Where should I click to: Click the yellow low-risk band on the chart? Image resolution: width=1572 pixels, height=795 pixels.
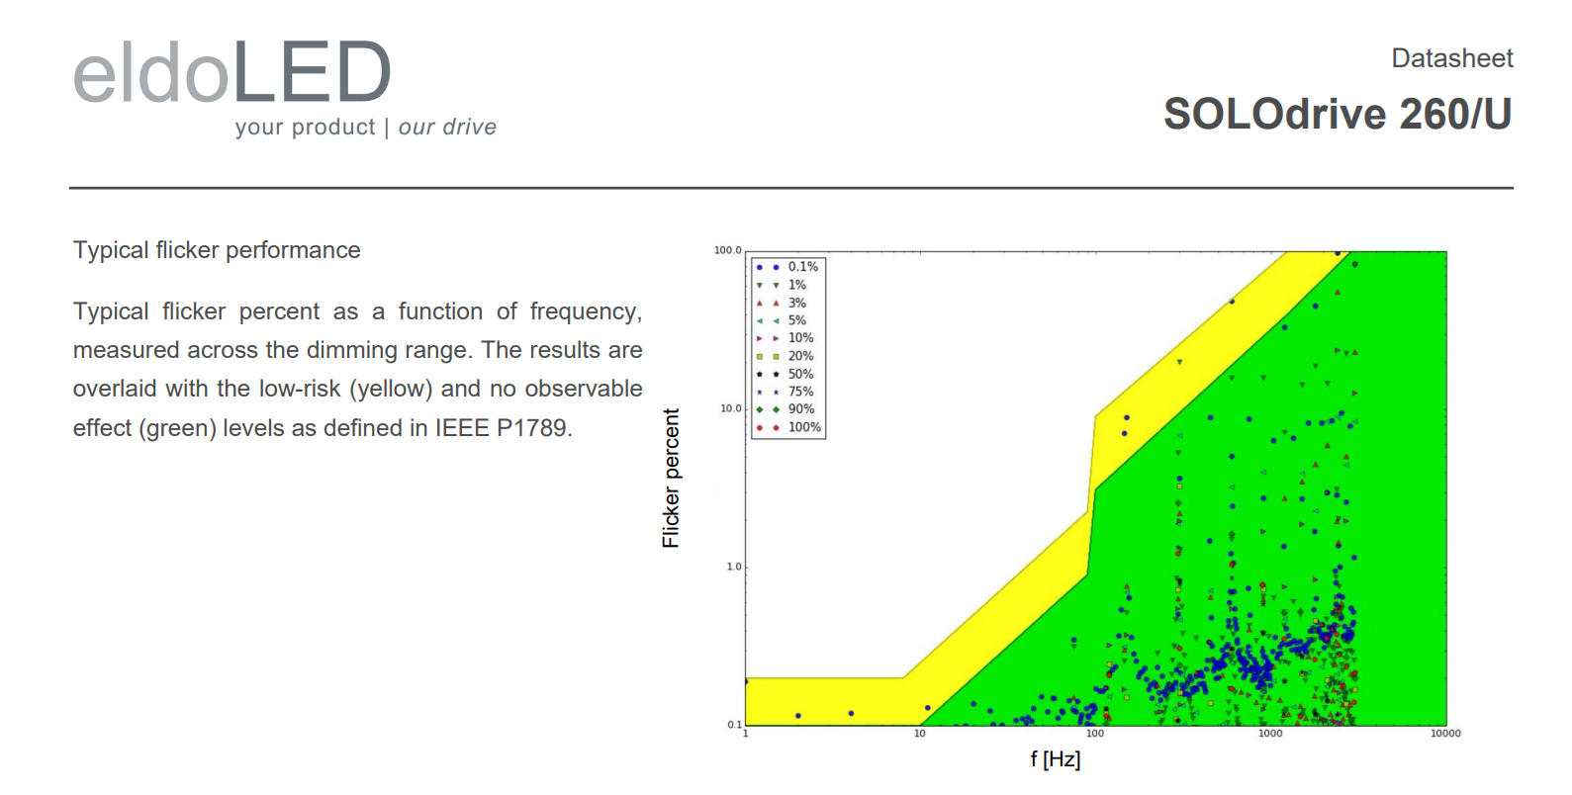click(821, 700)
